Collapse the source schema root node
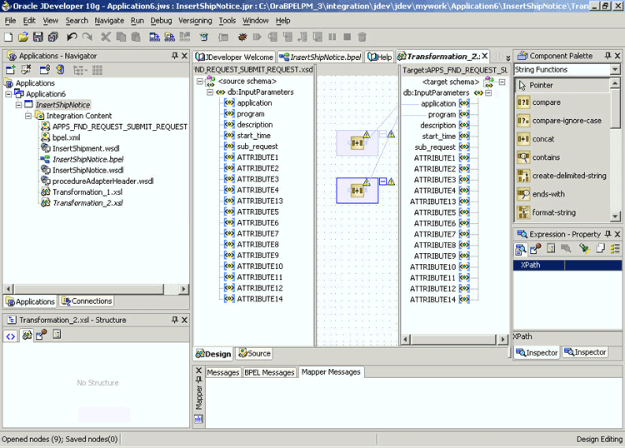Screen dimensions: 625x448 pyautogui.click(x=200, y=82)
